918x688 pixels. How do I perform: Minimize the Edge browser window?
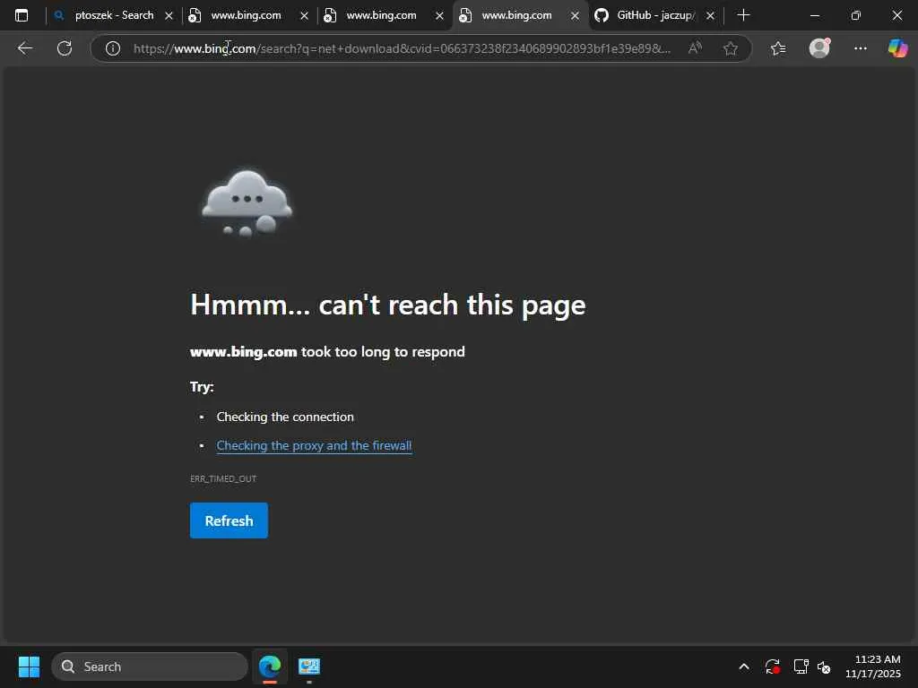pyautogui.click(x=814, y=15)
